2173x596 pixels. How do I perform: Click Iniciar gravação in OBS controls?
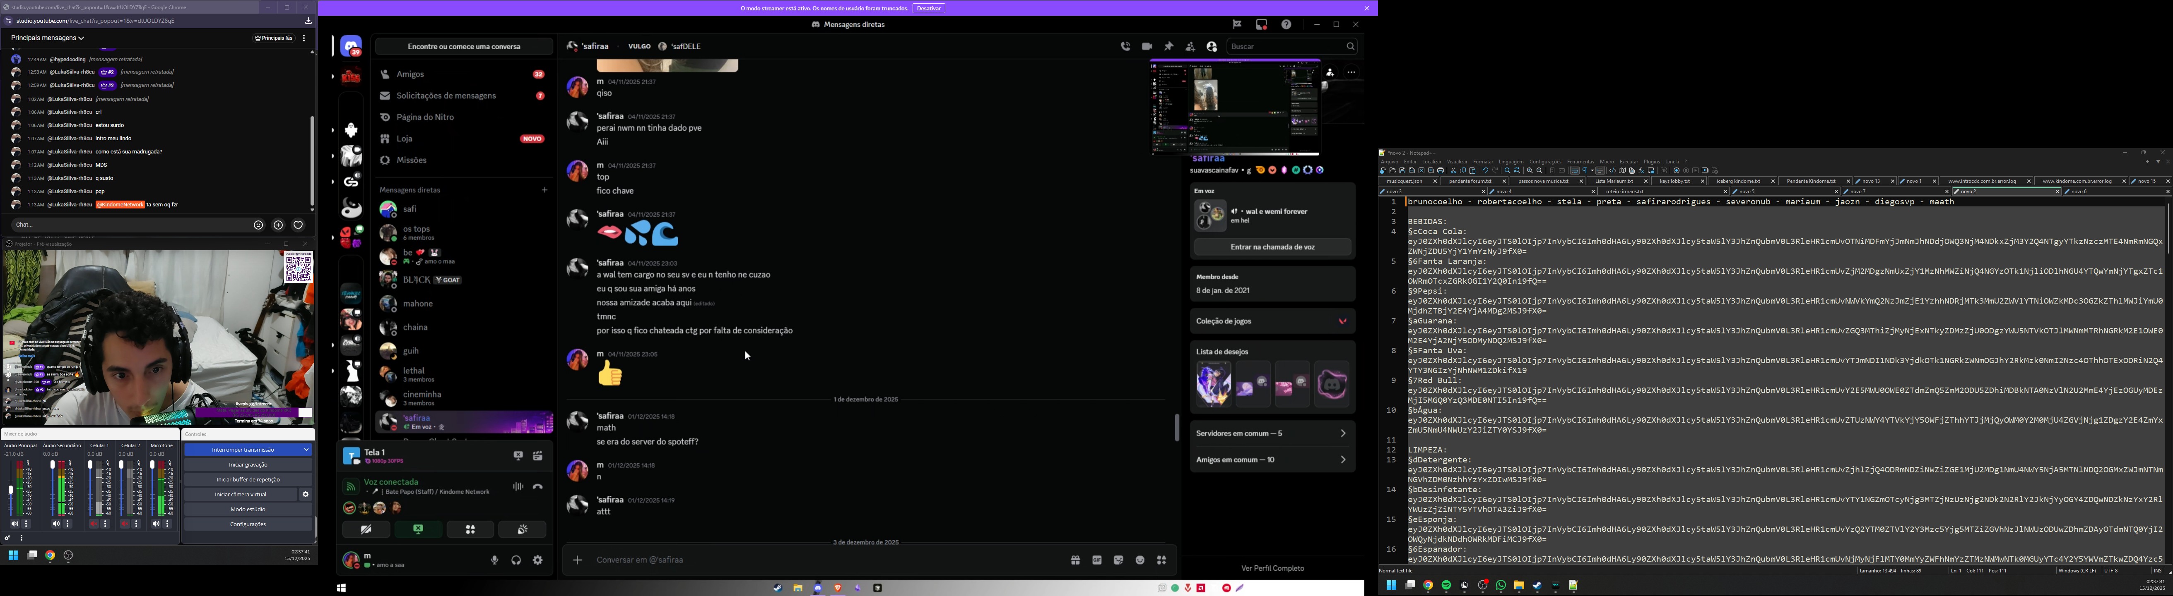click(248, 464)
